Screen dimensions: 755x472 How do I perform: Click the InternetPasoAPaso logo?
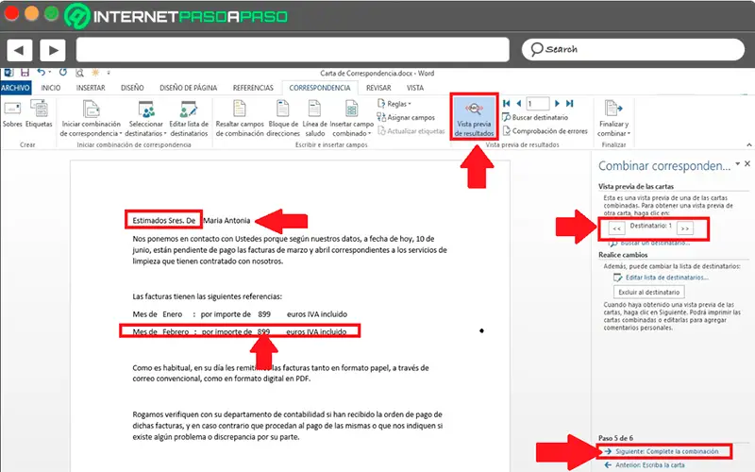pos(176,16)
